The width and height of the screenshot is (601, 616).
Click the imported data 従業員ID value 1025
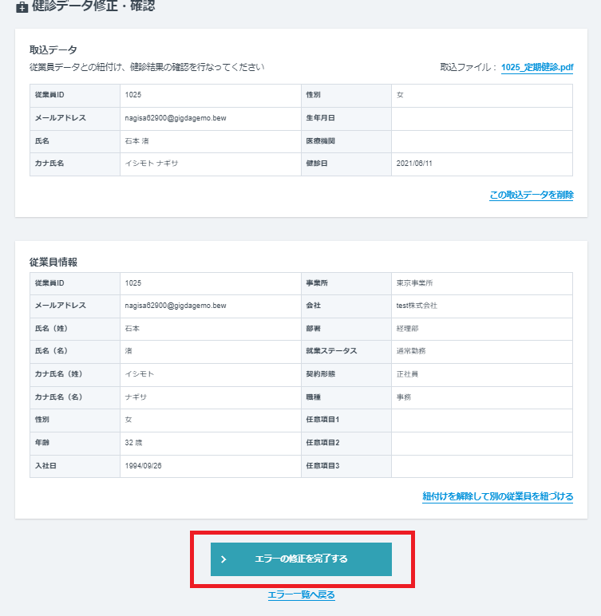(132, 95)
